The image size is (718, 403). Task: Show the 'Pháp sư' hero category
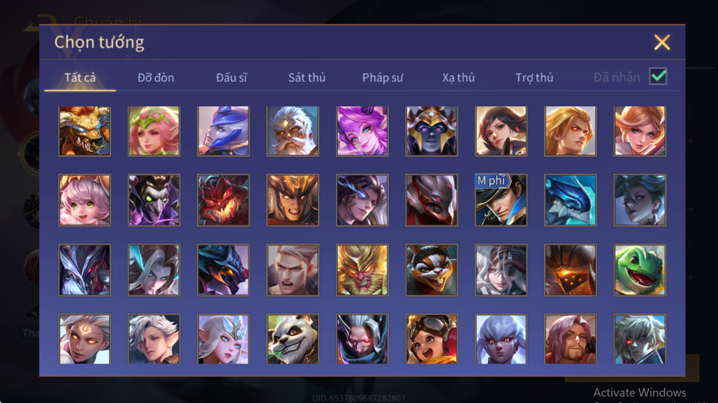click(383, 77)
